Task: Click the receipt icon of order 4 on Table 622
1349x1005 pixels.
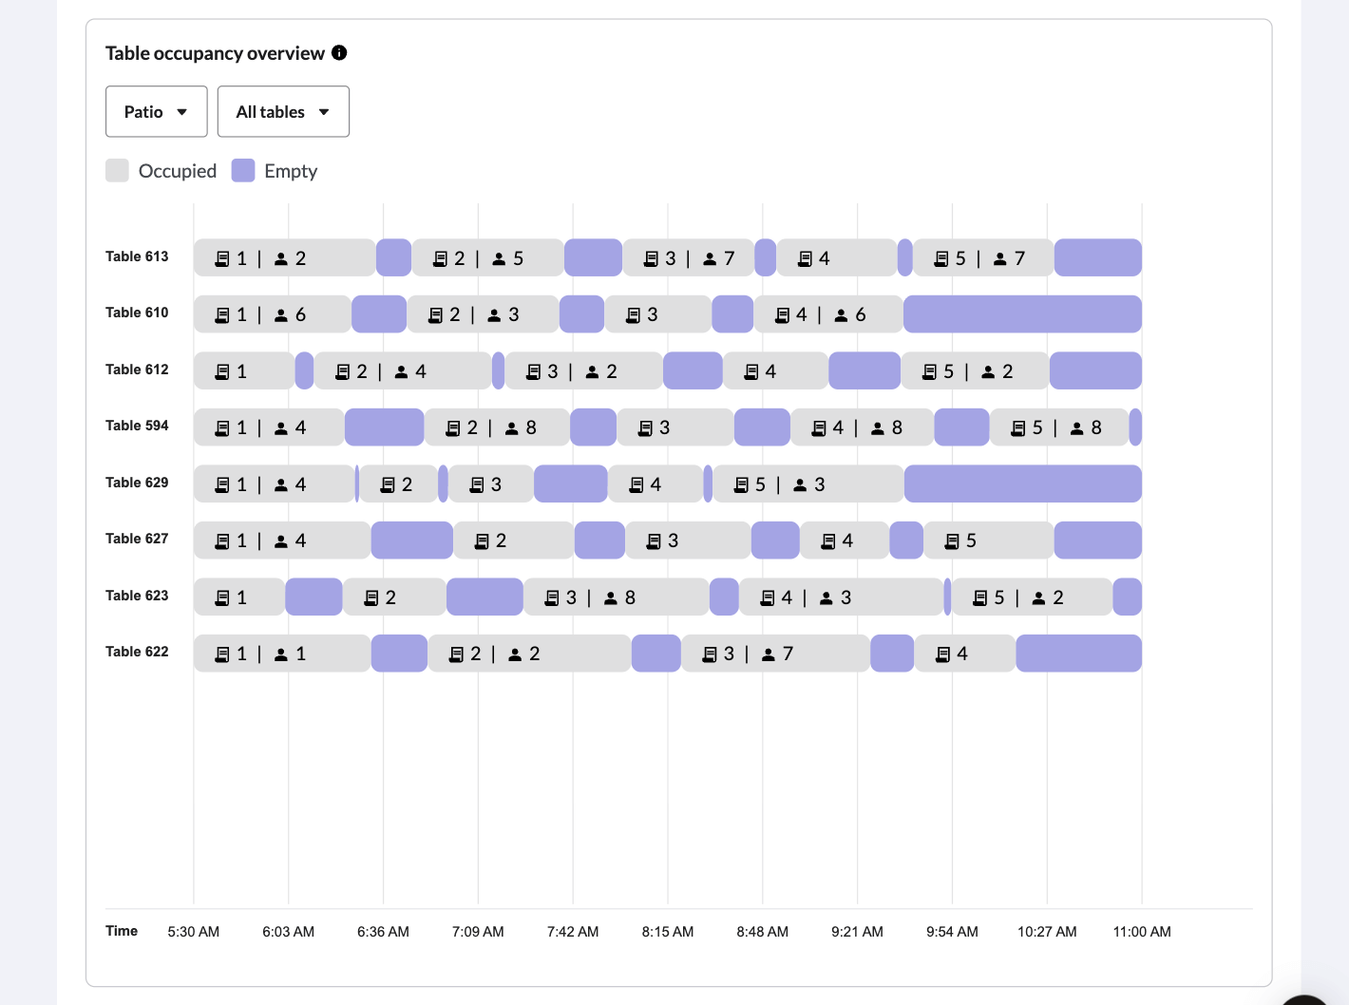Action: click(942, 653)
